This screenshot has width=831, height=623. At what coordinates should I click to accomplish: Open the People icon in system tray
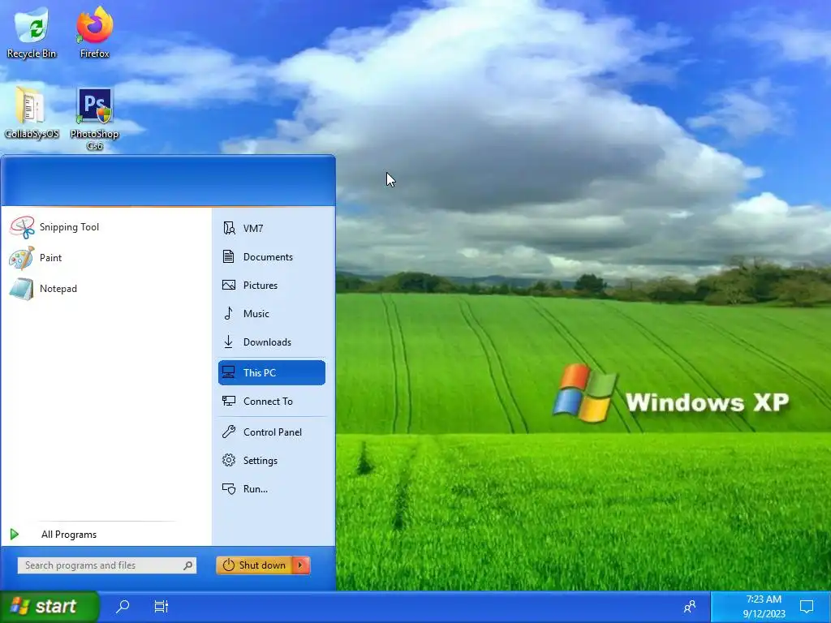[x=690, y=607]
